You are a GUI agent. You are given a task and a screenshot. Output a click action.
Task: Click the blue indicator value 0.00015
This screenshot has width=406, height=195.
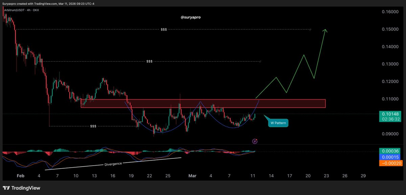click(390, 157)
